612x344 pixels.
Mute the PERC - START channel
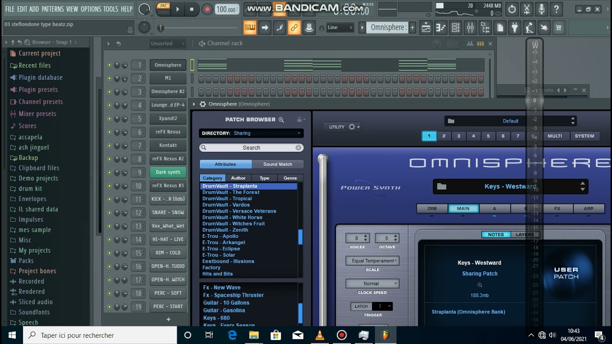point(109,307)
